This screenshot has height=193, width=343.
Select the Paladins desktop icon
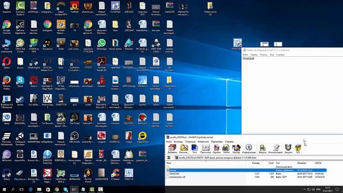pyautogui.click(x=129, y=44)
